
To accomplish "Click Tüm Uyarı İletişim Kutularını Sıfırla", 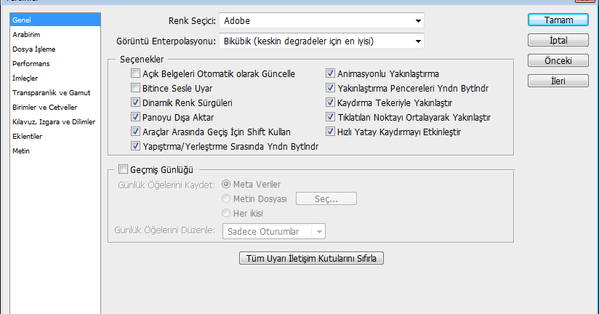I will click(x=311, y=258).
